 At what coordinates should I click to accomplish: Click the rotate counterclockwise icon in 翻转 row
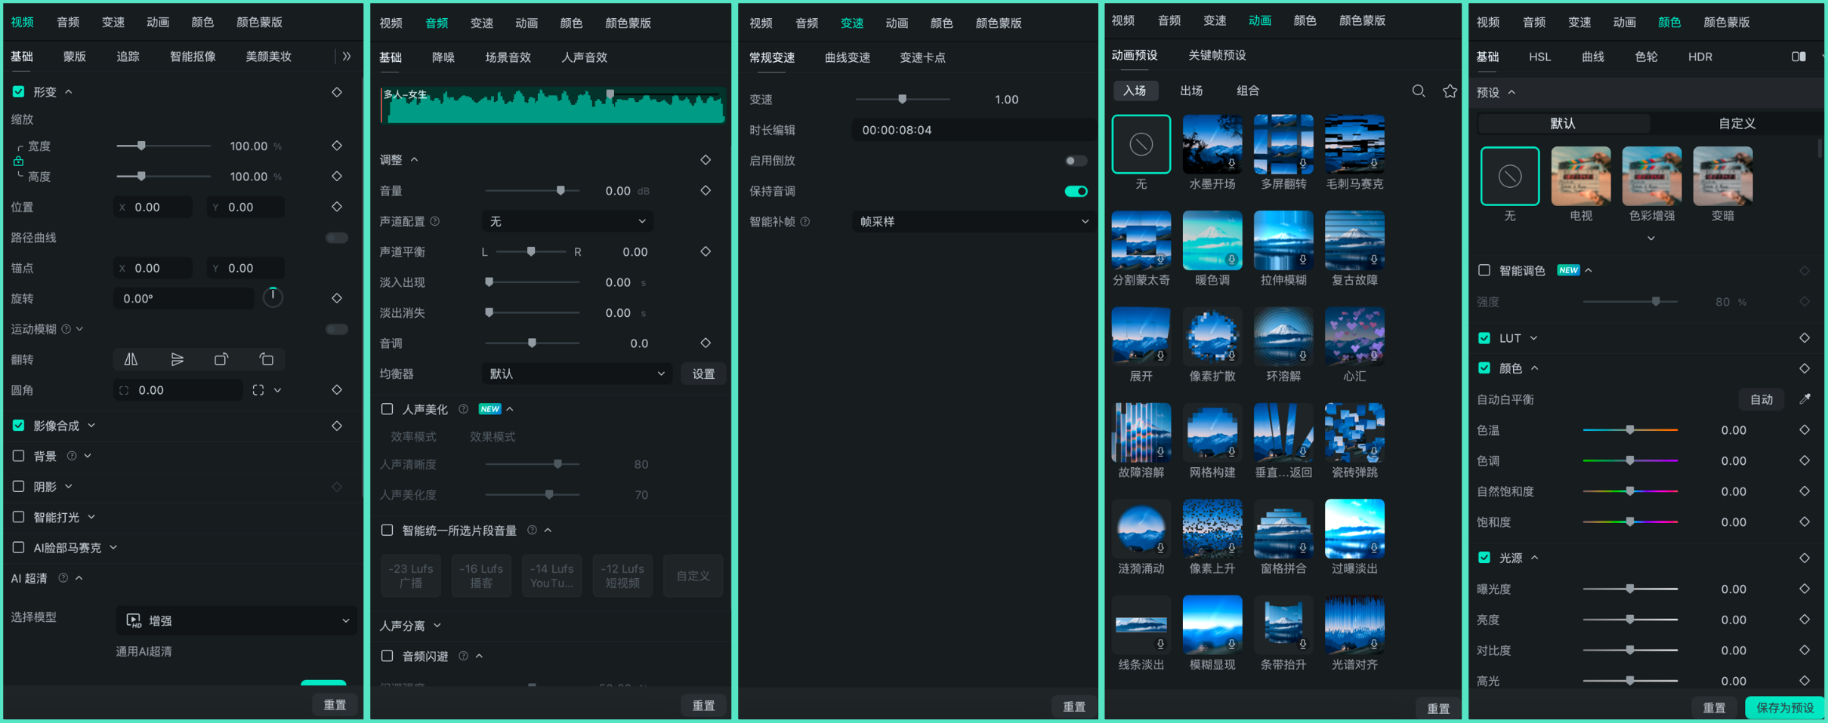(267, 359)
